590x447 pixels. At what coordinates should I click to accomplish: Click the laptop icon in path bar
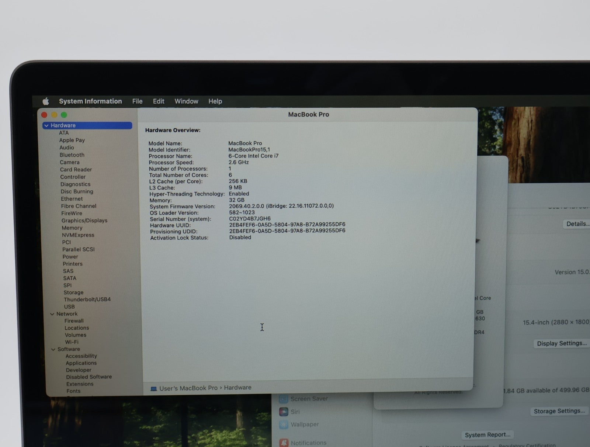[154, 389]
